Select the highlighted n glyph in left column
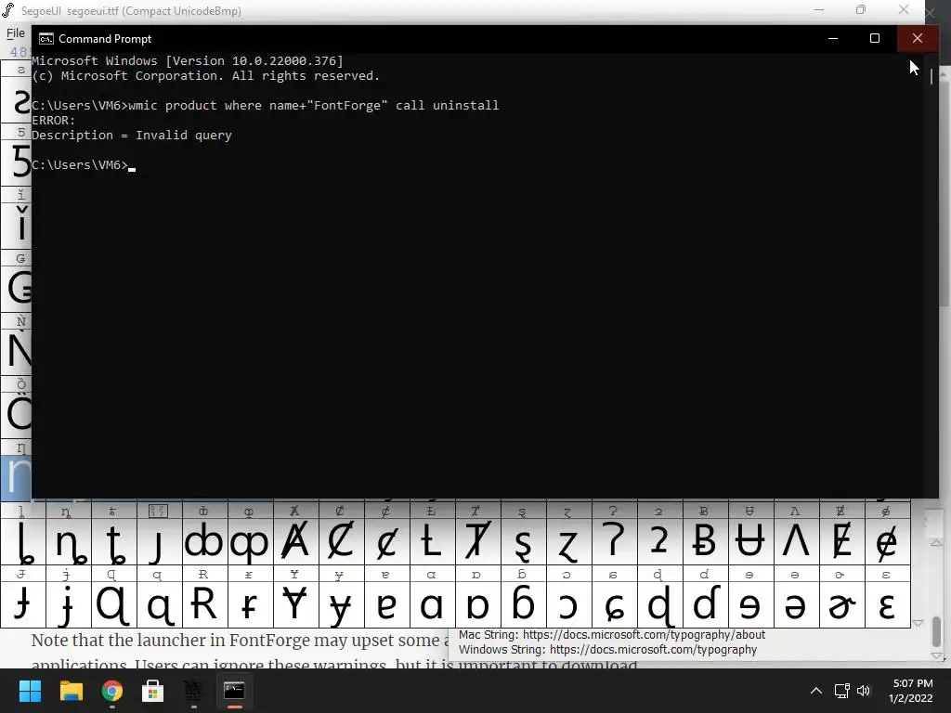Viewport: 951px width, 713px height. 16,478
